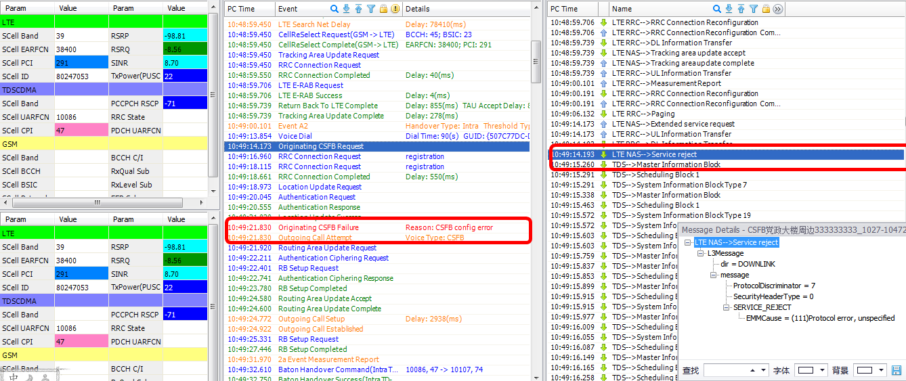Click downlink arrow icon of Service reject row
The height and width of the screenshot is (381, 906).
pyautogui.click(x=604, y=154)
